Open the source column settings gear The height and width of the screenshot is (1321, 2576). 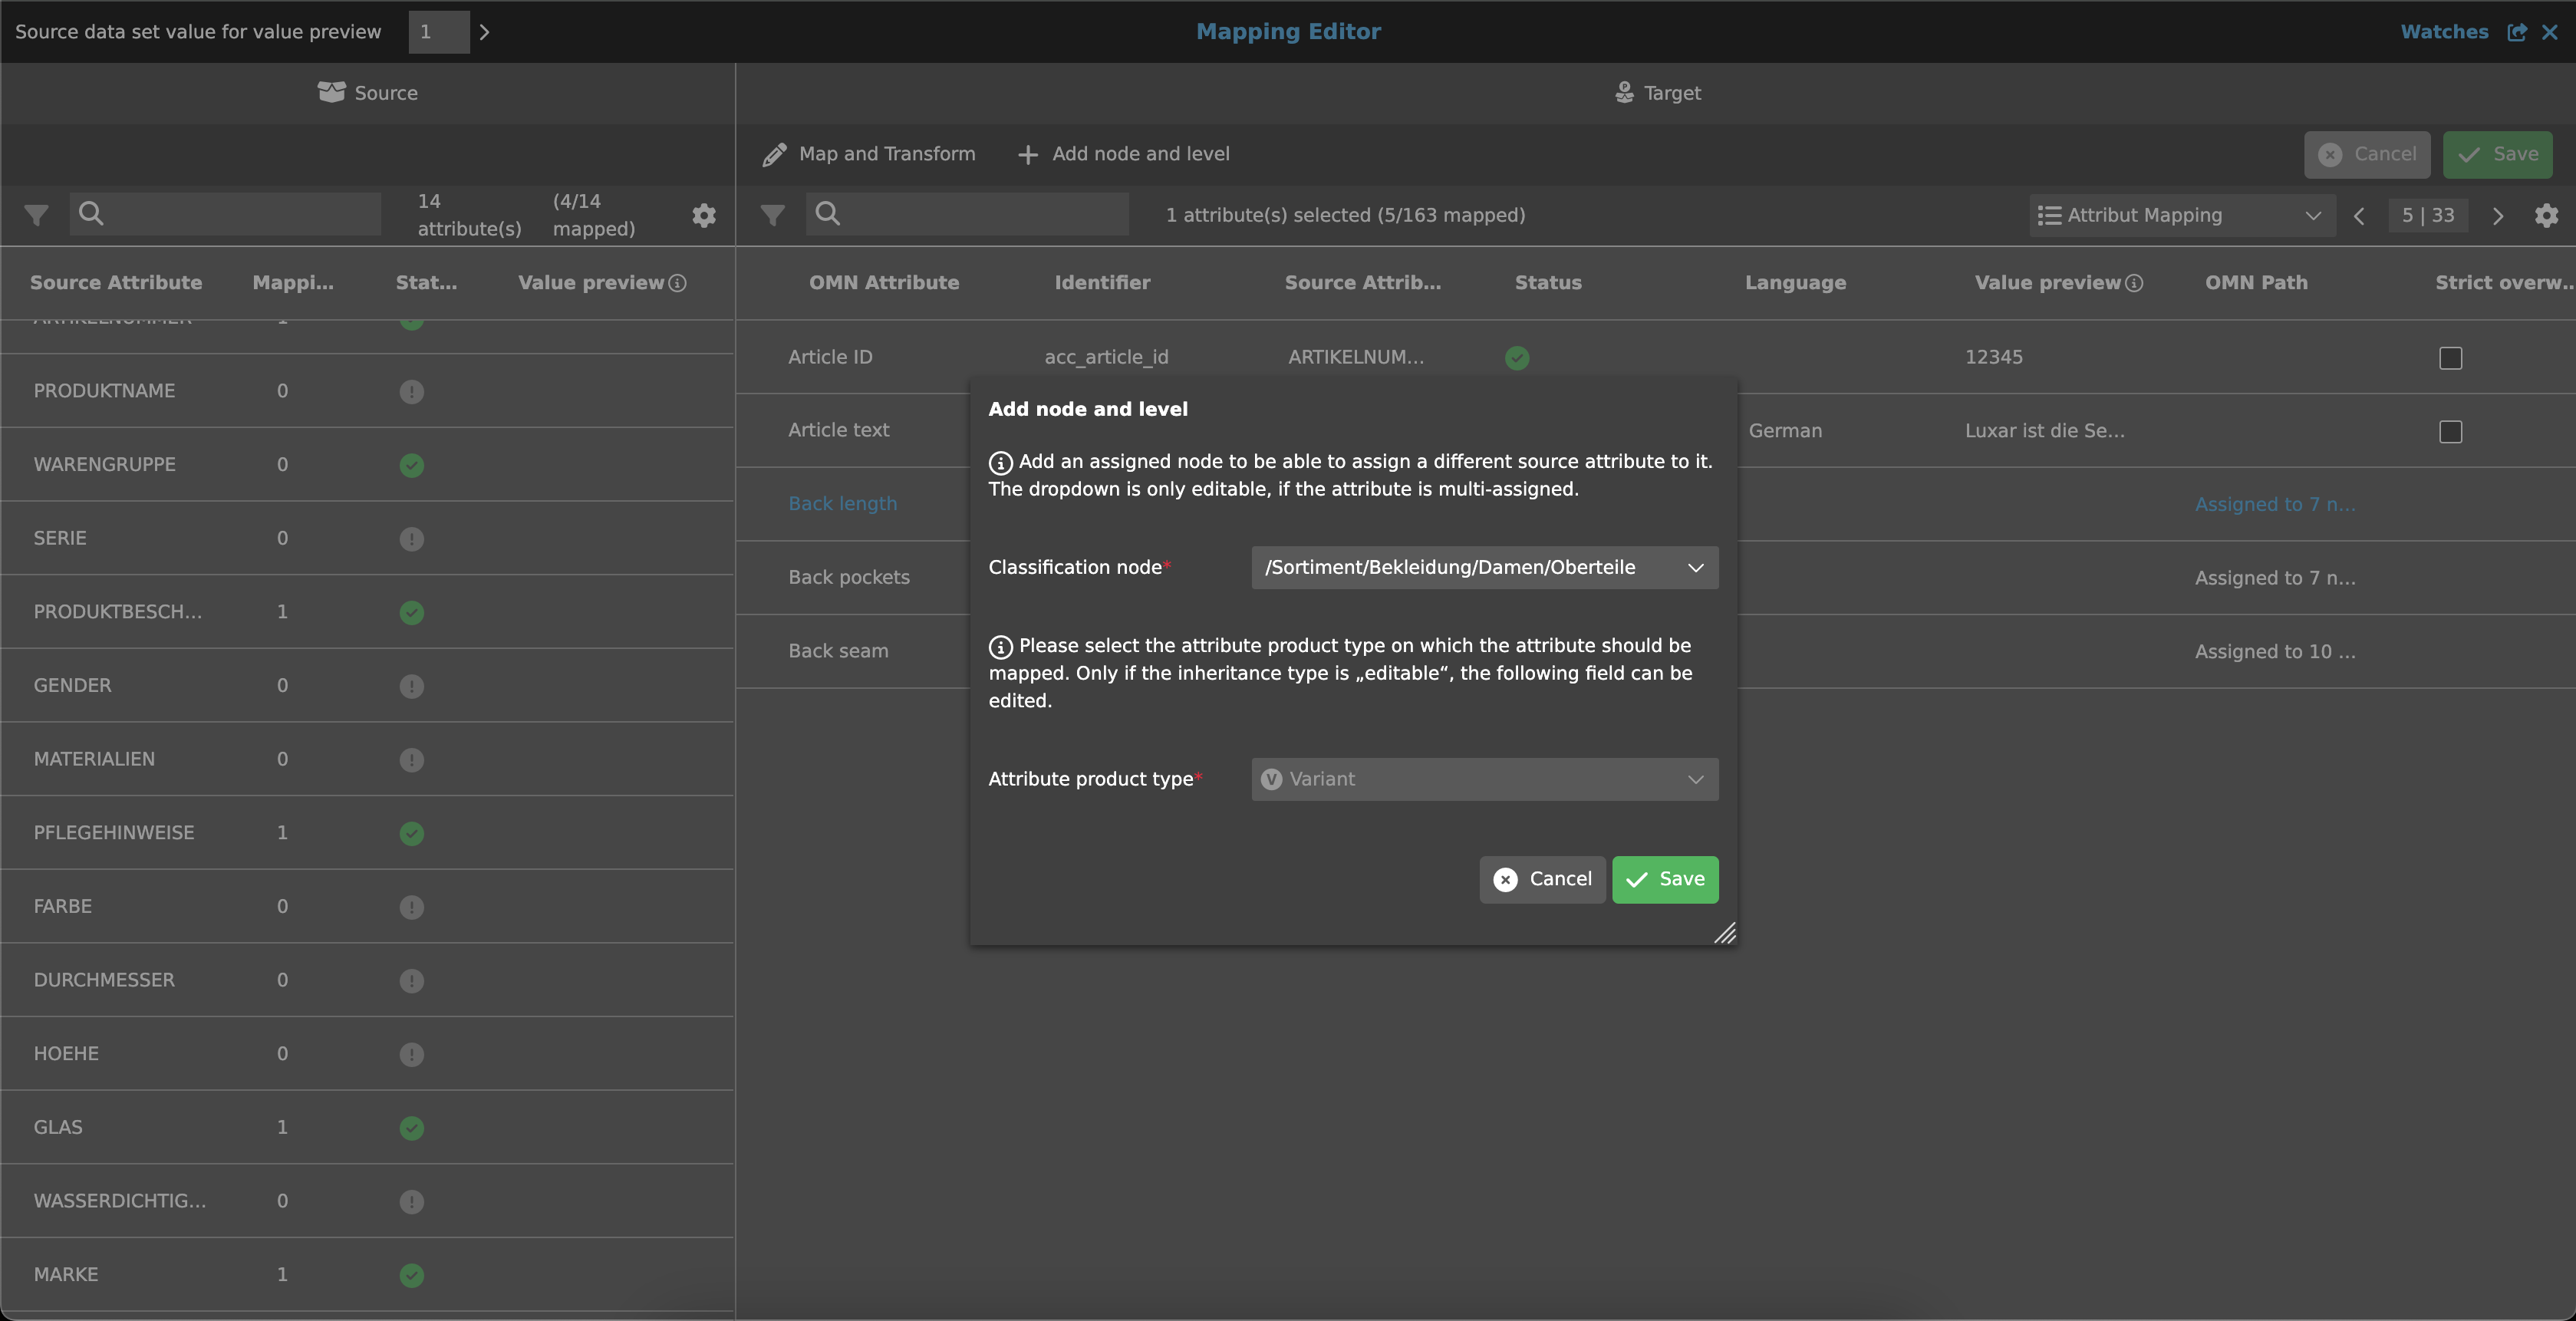[704, 216]
